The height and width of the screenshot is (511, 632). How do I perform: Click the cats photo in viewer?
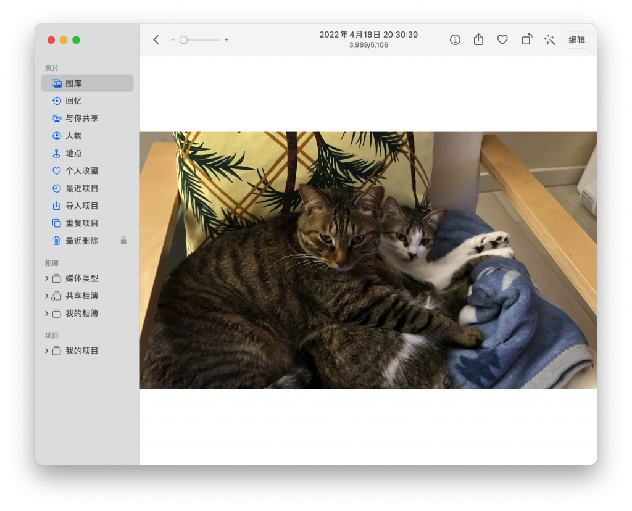pyautogui.click(x=368, y=260)
